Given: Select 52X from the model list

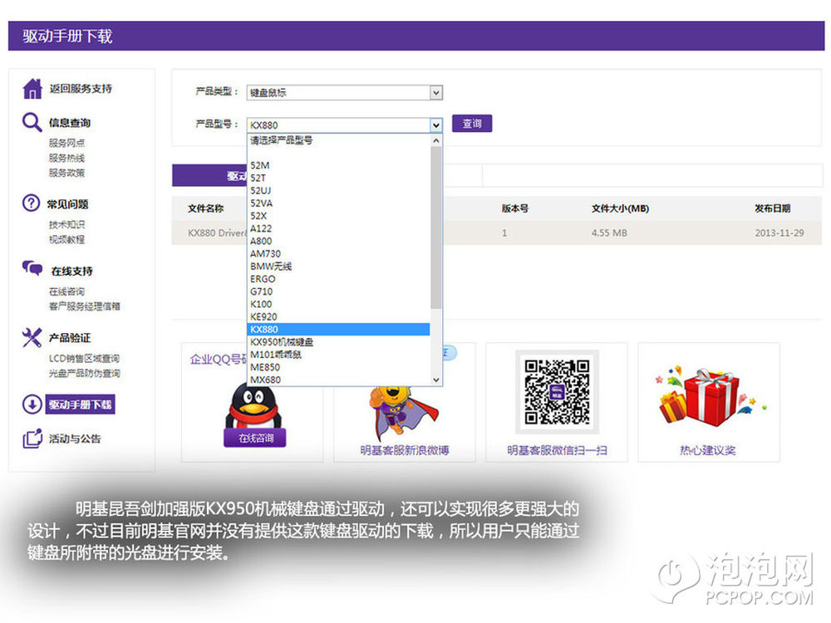Looking at the screenshot, I should point(339,216).
